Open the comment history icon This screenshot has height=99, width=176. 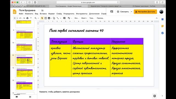tap(112, 12)
